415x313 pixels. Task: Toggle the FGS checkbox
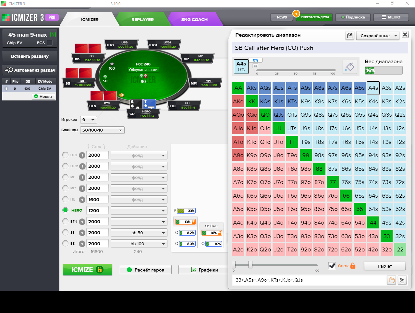(50, 43)
